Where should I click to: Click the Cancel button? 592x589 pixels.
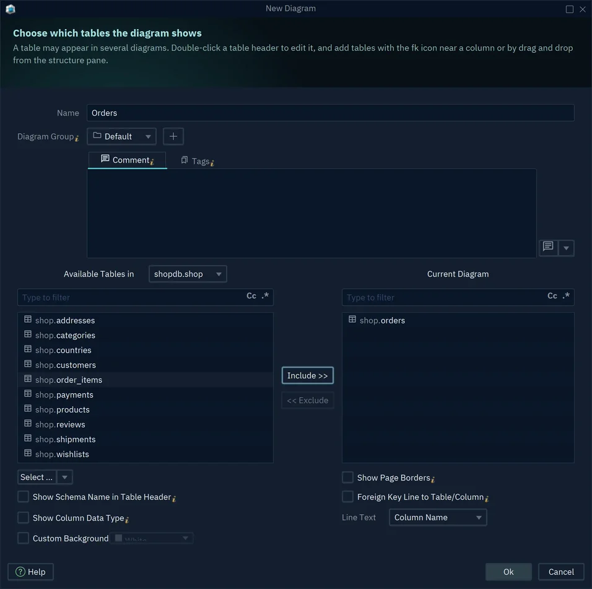tap(561, 572)
